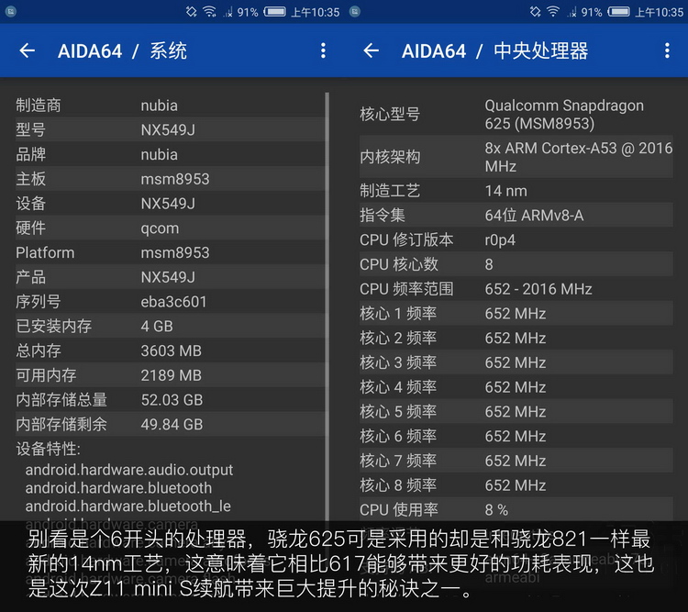688x612 pixels.
Task: Tap AIDA64 / 中央处理器 title text
Action: point(495,51)
